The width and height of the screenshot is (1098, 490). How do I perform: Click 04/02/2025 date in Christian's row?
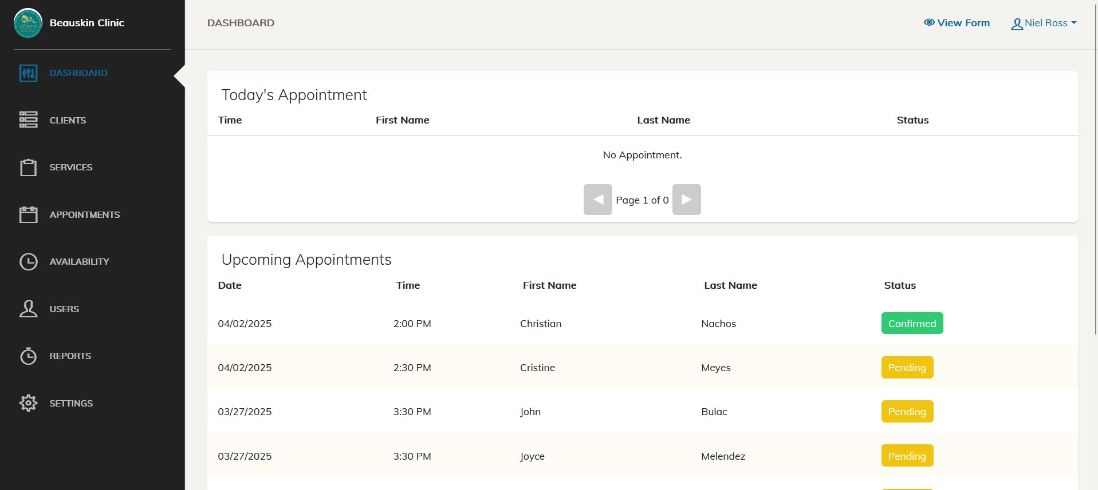[245, 324]
